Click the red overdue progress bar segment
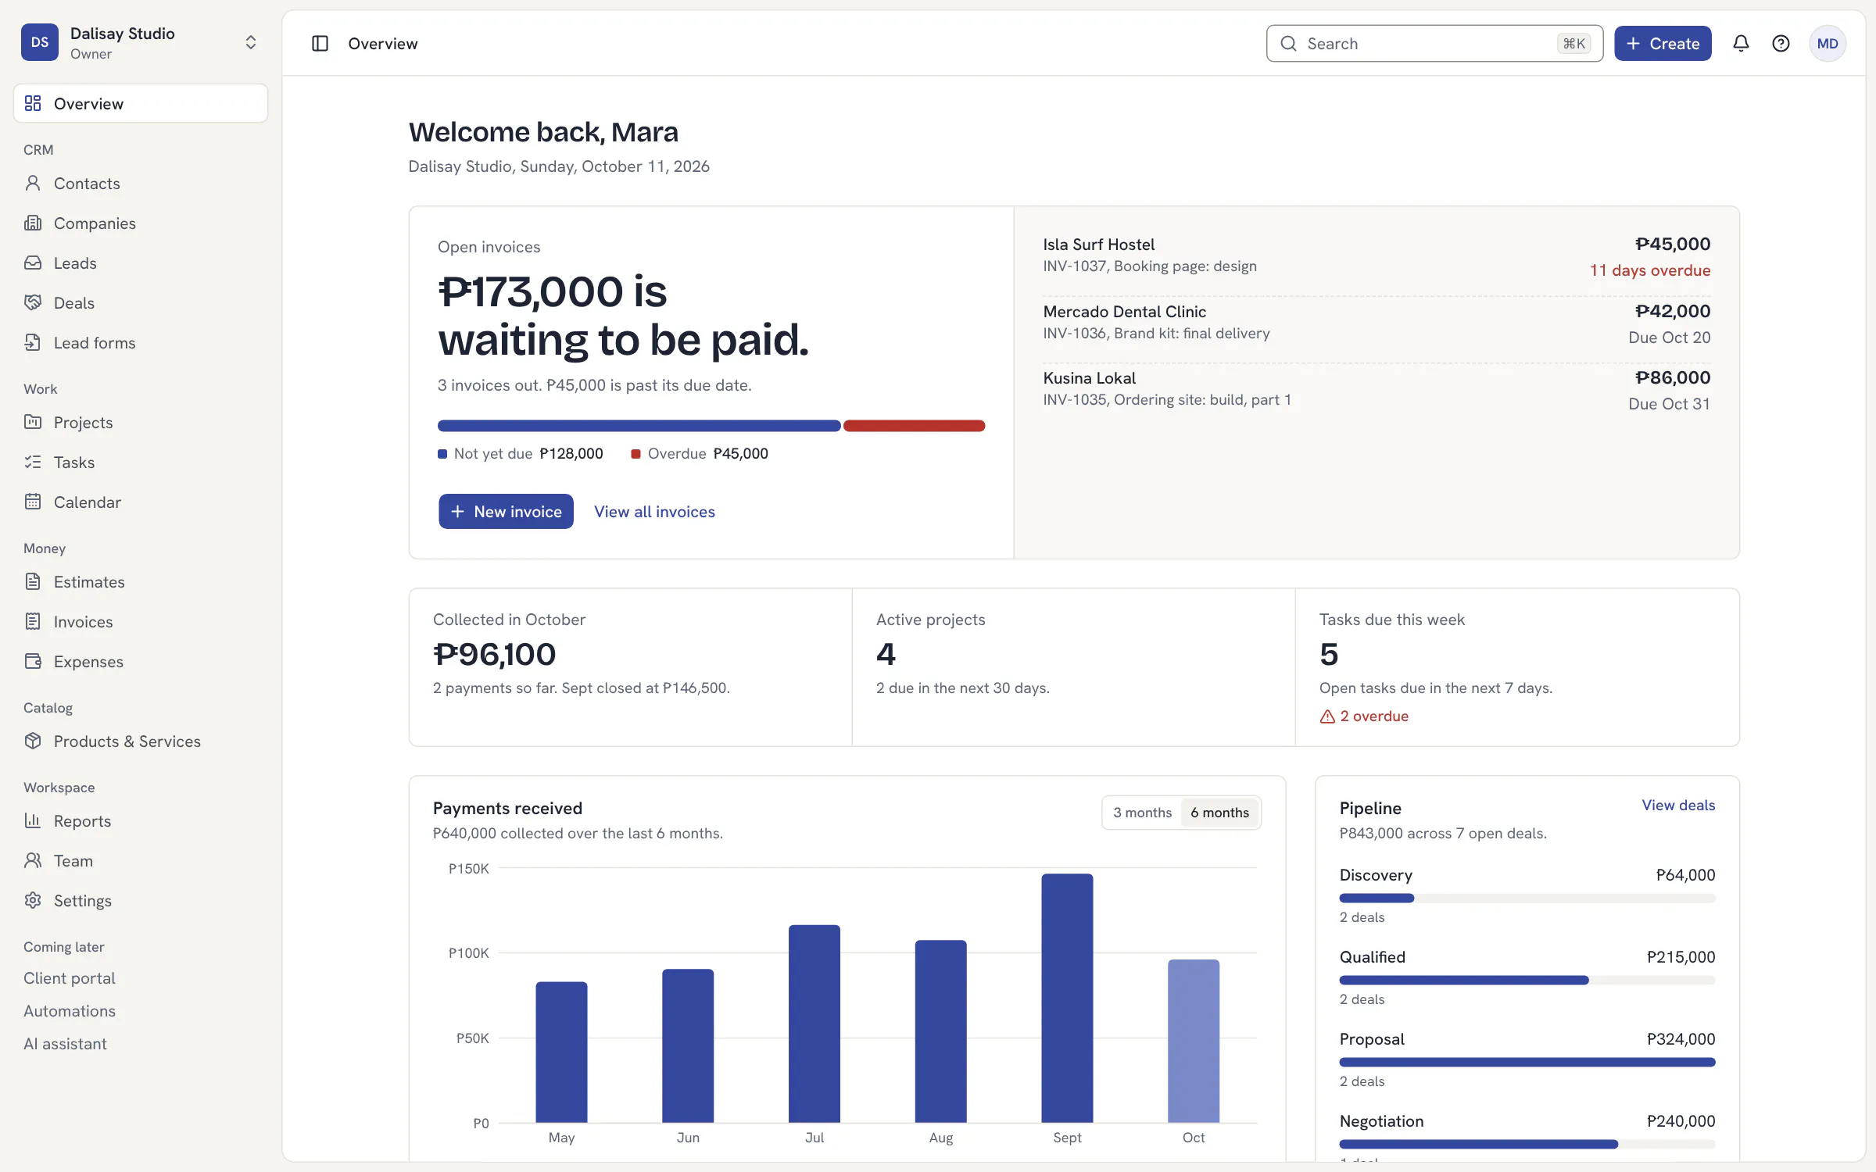The image size is (1876, 1172). click(x=914, y=426)
